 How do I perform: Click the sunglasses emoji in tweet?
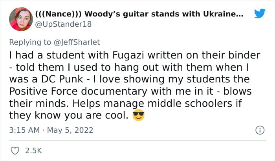(138, 115)
